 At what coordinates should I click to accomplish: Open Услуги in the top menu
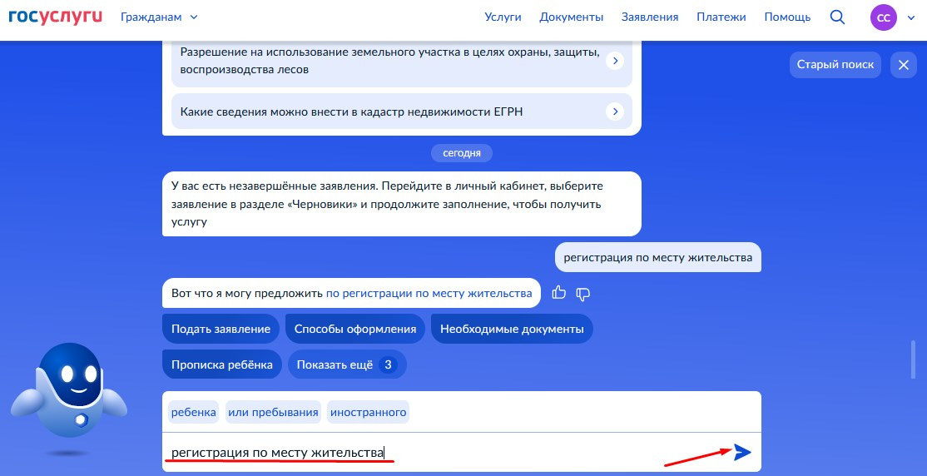[x=503, y=17]
